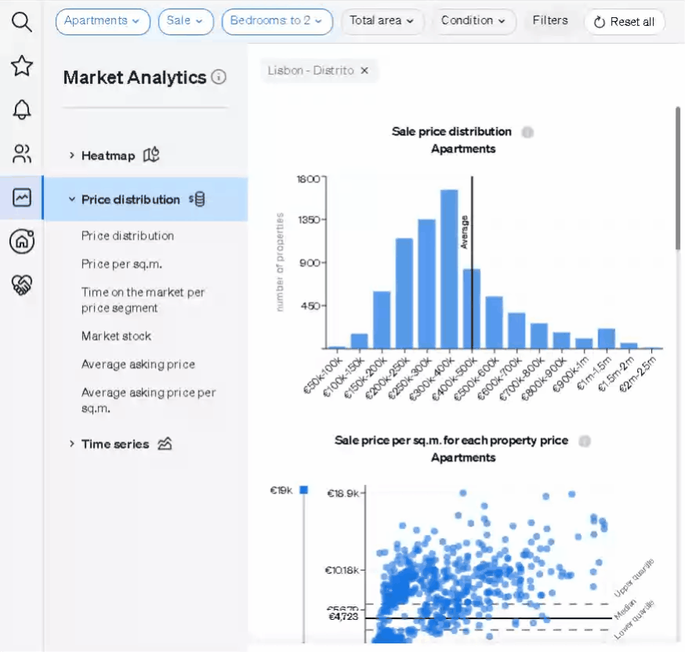Select the market analytics chart icon
This screenshot has width=685, height=652.
[x=22, y=197]
